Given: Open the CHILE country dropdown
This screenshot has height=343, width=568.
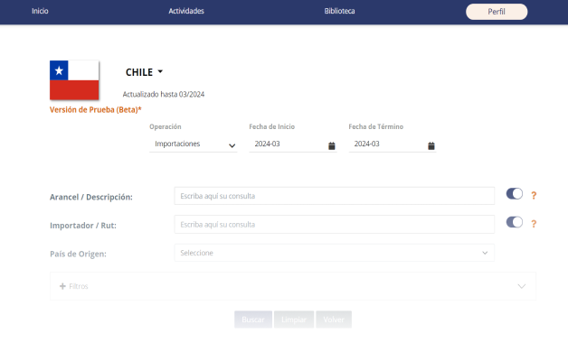Looking at the screenshot, I should point(144,72).
